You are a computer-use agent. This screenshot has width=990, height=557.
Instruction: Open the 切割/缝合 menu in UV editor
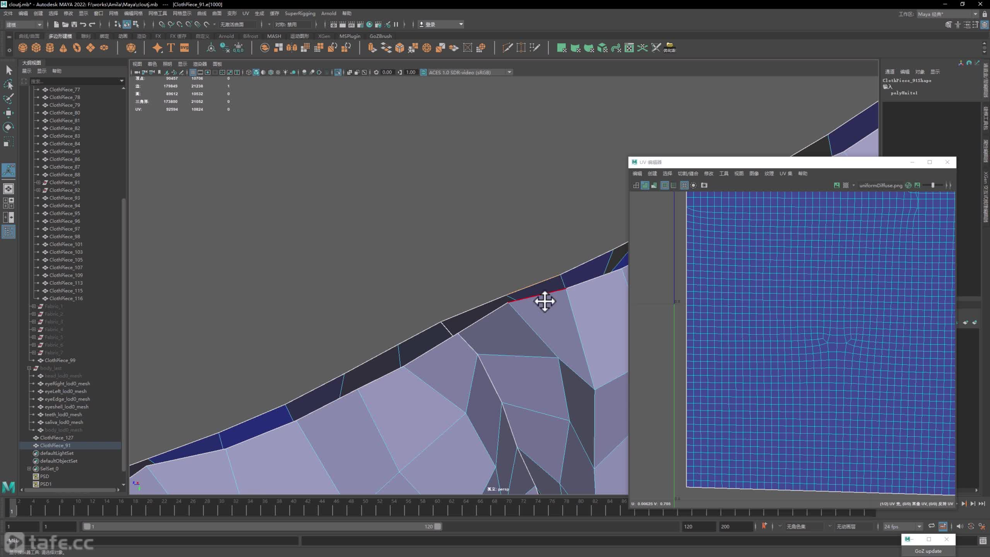688,173
